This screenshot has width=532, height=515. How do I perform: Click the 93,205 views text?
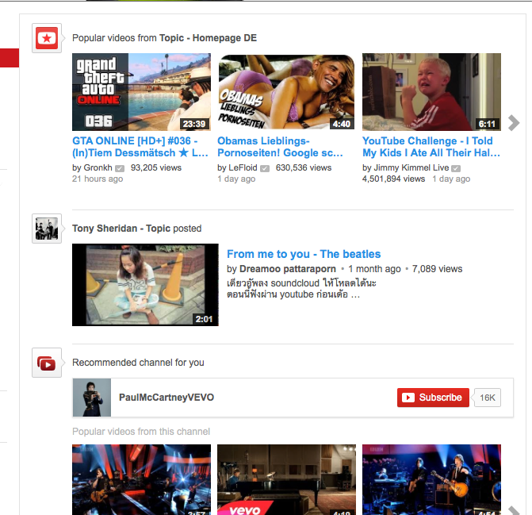click(x=156, y=167)
